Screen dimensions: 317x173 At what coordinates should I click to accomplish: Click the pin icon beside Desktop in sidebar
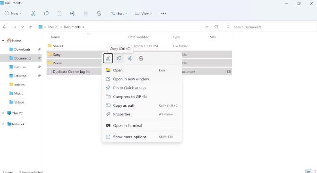tap(39, 76)
